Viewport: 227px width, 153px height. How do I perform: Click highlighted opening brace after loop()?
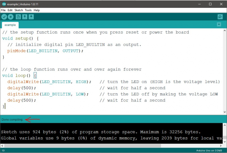(35, 75)
